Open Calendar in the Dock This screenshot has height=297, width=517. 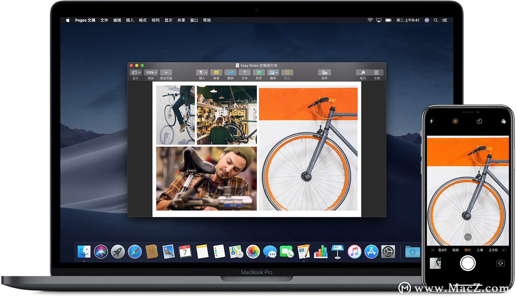tap(185, 252)
